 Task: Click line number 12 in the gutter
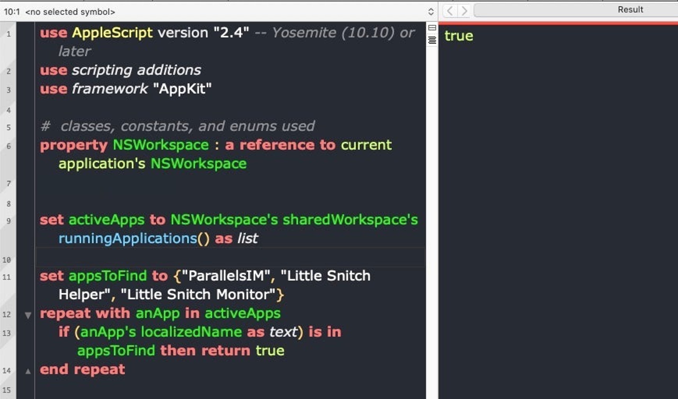click(x=6, y=314)
